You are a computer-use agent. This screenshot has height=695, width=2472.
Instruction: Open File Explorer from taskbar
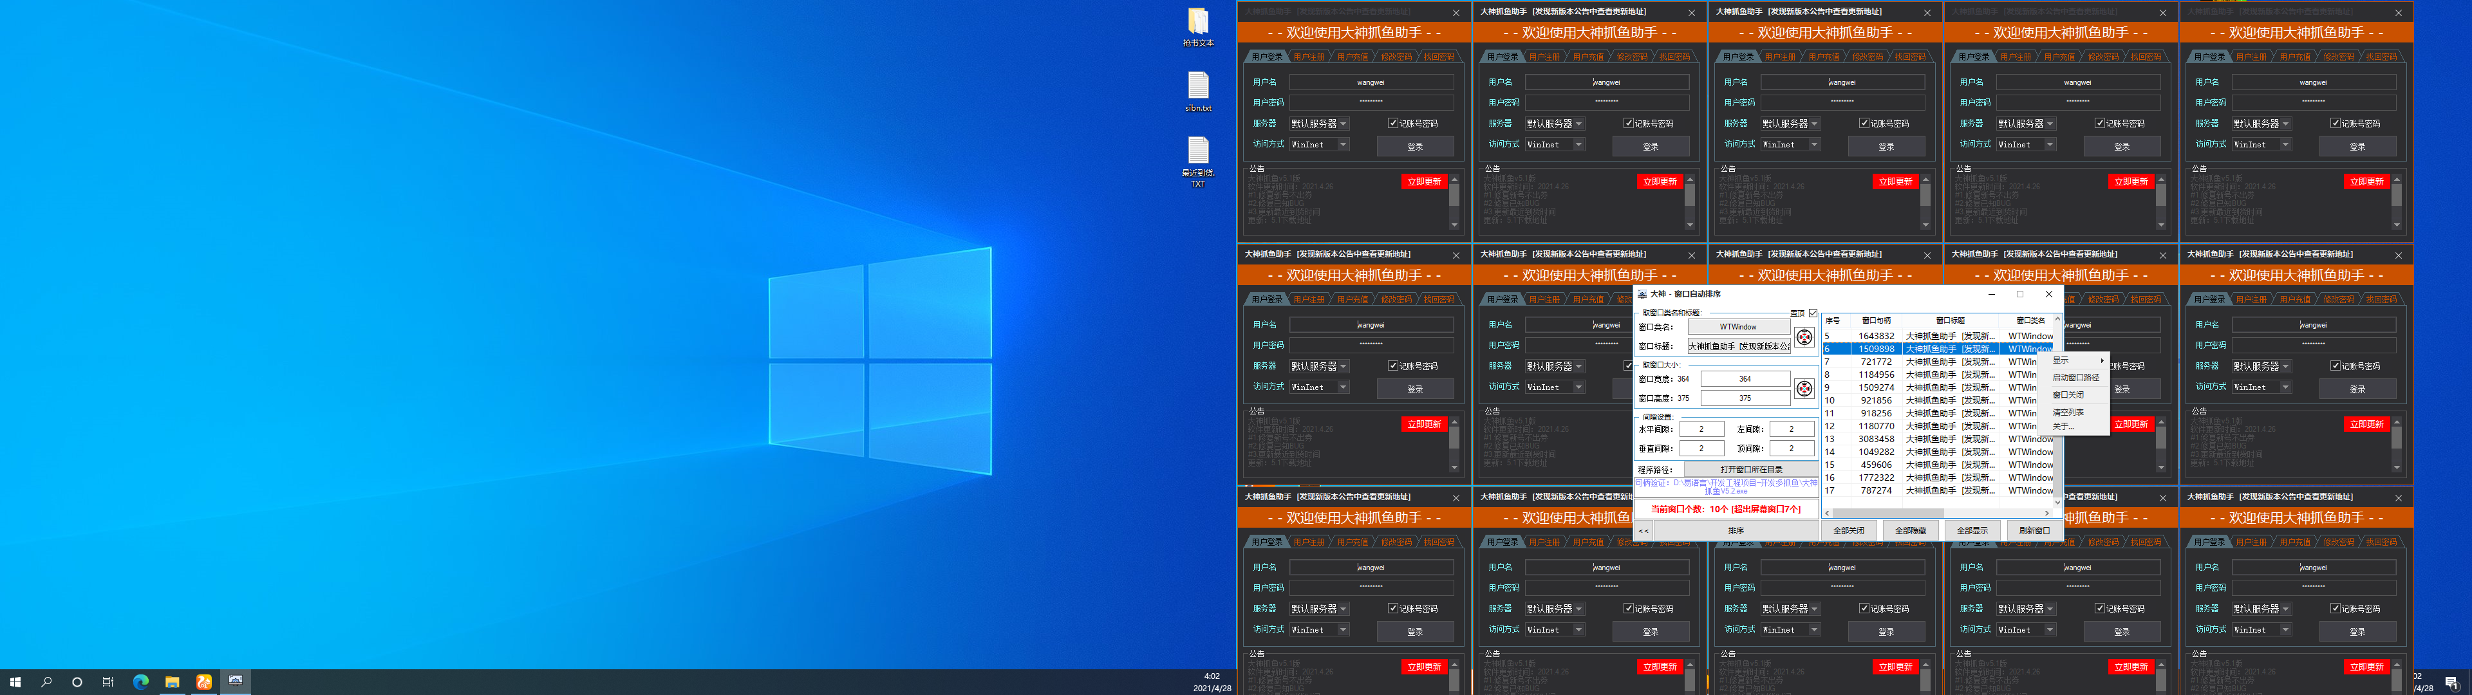coord(173,681)
